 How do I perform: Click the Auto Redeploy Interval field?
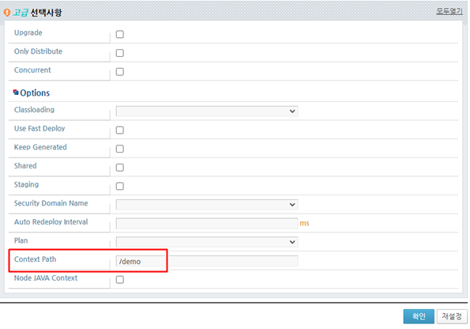tap(207, 224)
